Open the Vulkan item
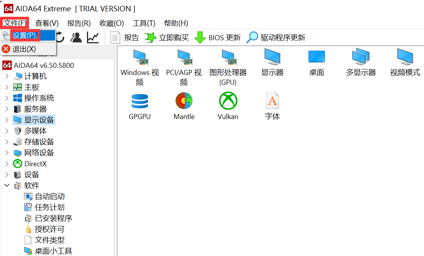Screen dimensions: 424x256 (x=228, y=101)
